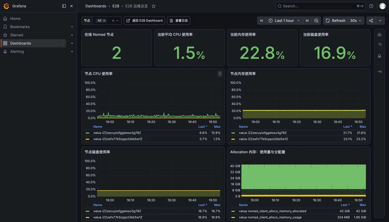Screen dimensions: 389x222
Task: Click the 查看日志 button
Action: click(179, 21)
